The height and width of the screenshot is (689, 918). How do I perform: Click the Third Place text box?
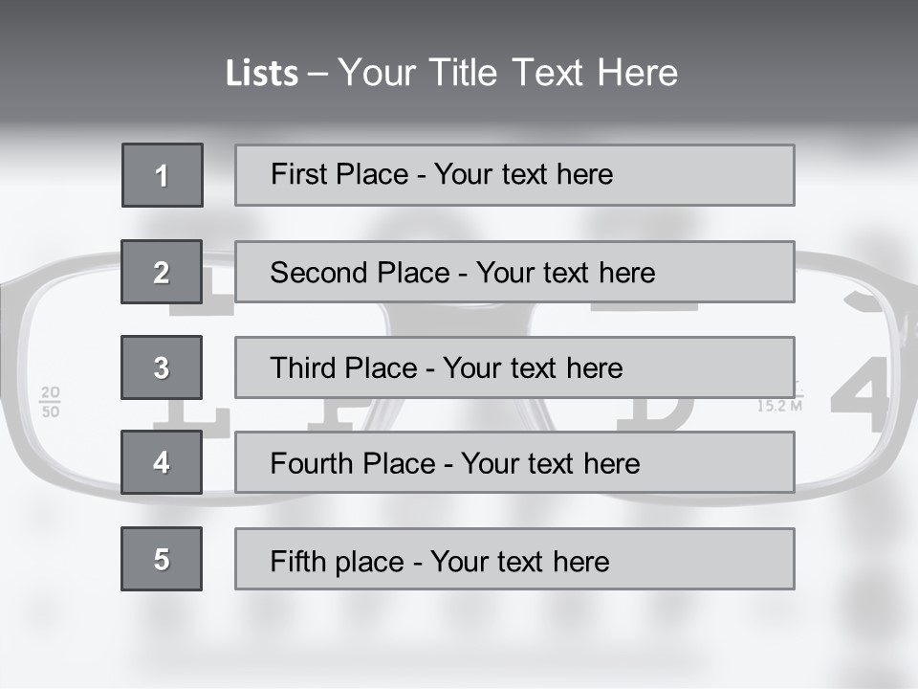[514, 367]
